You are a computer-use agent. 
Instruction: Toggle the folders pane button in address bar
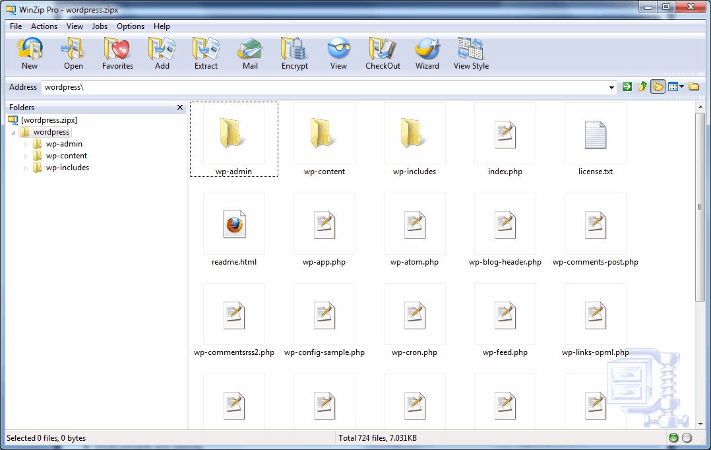[x=658, y=87]
